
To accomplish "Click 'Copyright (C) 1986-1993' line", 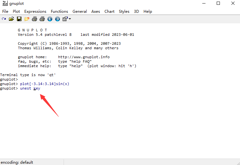I will click(x=69, y=43).
